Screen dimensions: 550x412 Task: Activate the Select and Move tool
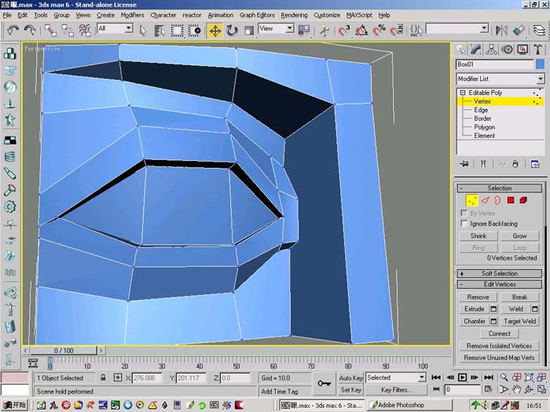click(x=214, y=31)
